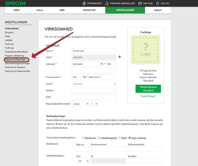Click the Referencetekst input field

pyautogui.click(x=145, y=149)
